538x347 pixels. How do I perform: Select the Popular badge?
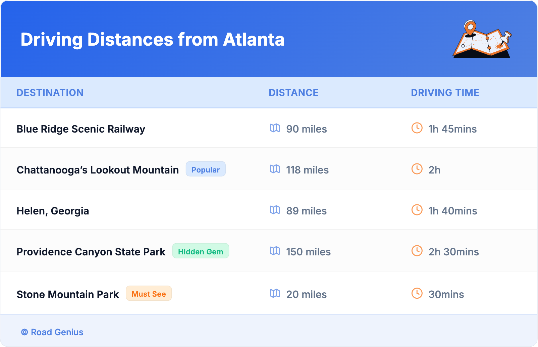206,169
